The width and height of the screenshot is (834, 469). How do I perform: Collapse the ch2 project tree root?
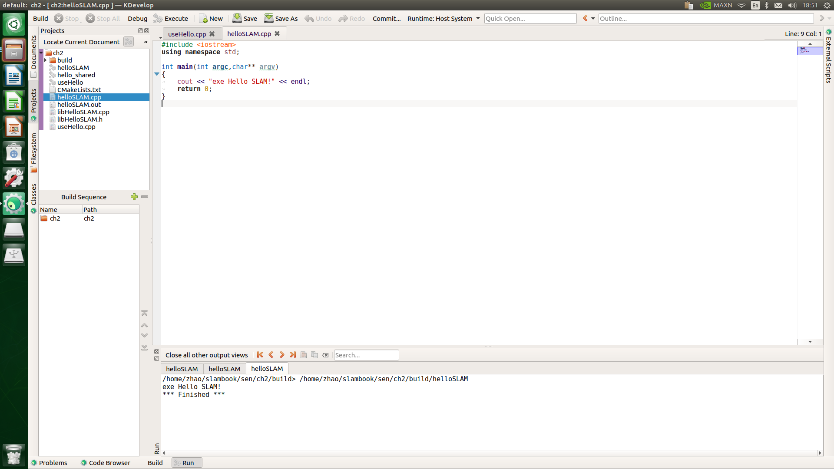click(41, 53)
